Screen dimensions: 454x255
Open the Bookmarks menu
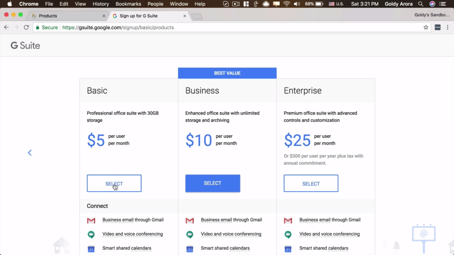coord(128,4)
